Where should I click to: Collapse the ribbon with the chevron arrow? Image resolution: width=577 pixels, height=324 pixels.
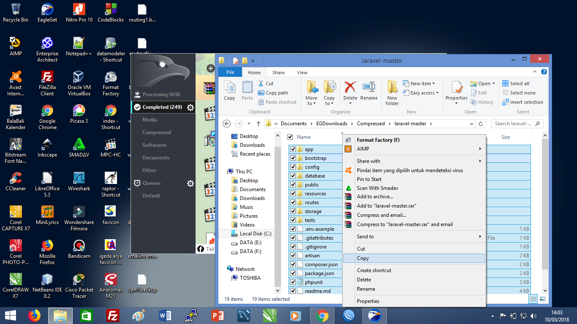point(535,72)
